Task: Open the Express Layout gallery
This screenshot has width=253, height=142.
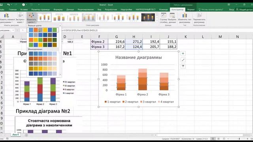Action: click(20, 18)
